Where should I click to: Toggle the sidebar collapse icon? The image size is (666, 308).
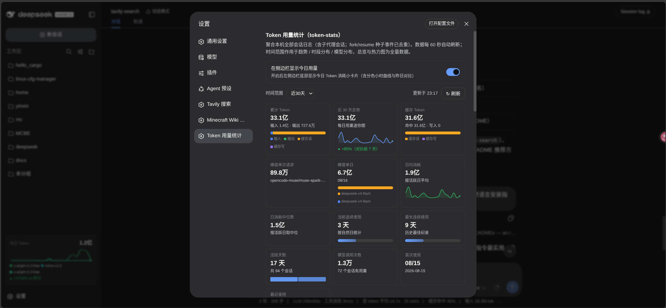91,15
